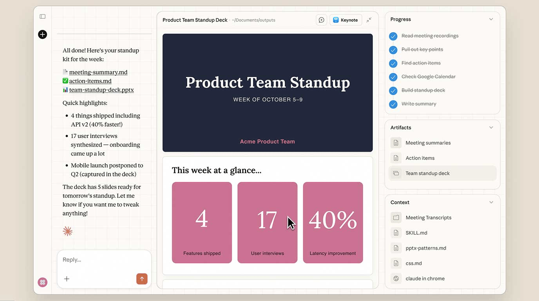Open the attachment plus icon in reply box
This screenshot has height=301, width=539.
67,279
